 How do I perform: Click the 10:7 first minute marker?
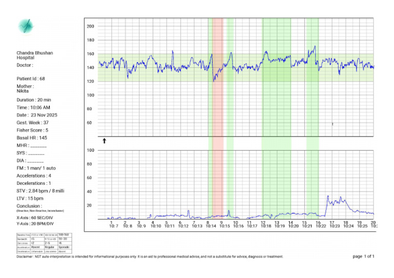point(113,226)
